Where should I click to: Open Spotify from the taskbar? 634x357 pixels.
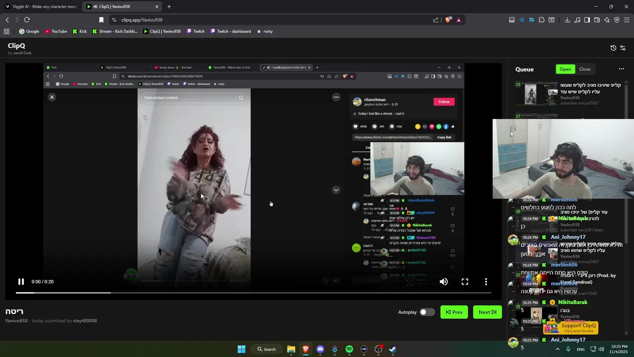tap(349, 349)
